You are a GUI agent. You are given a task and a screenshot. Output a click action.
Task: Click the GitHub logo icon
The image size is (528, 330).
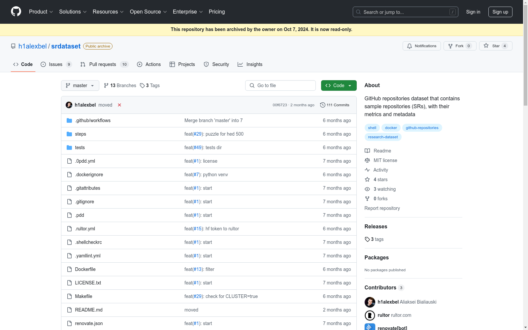16,12
